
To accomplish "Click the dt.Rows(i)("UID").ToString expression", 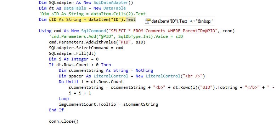I will tap(205, 87).
